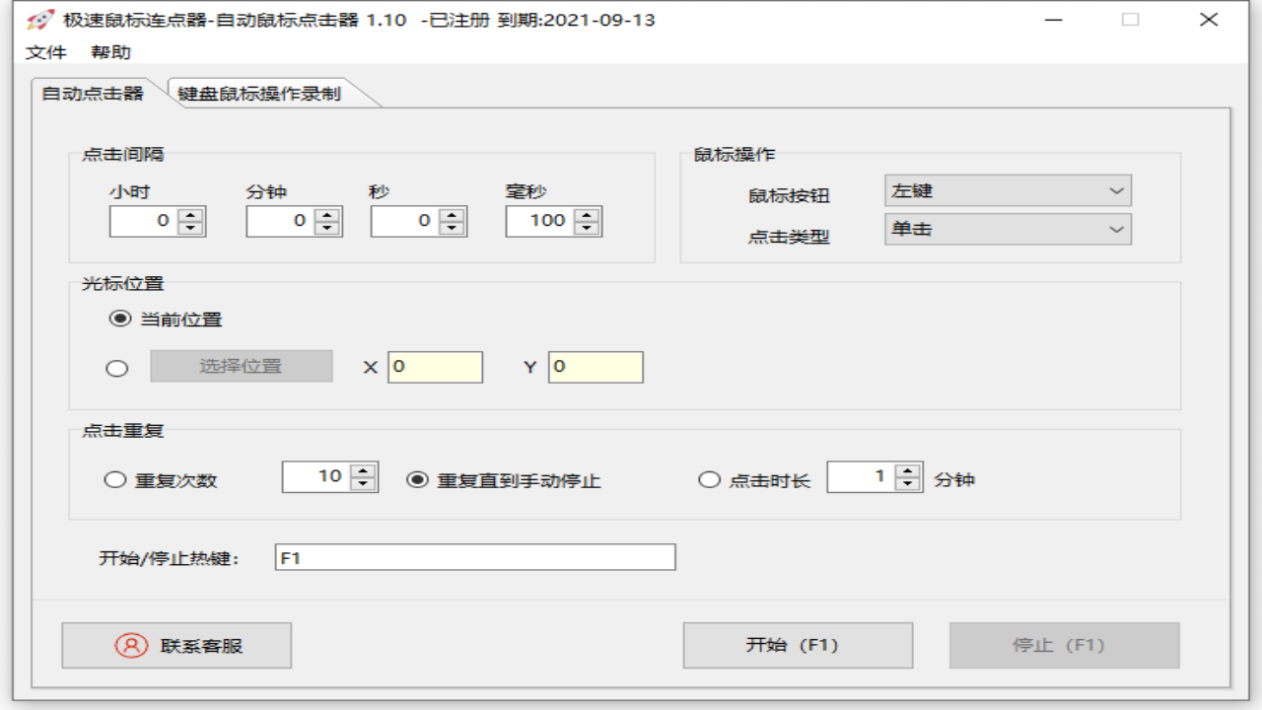Expand the 点击类型 dropdown showing 单击

[1008, 229]
